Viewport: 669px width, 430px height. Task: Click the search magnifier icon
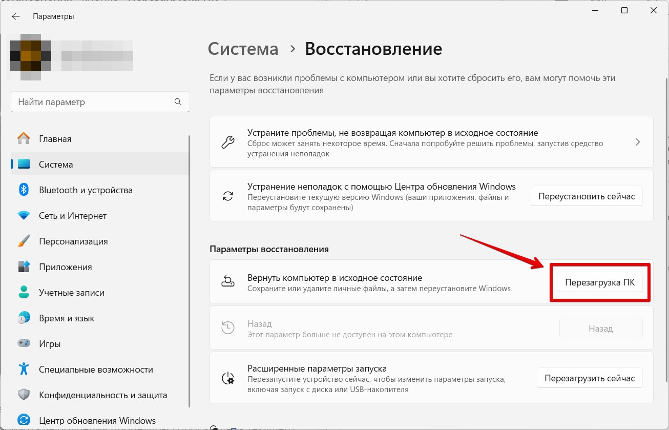click(178, 101)
